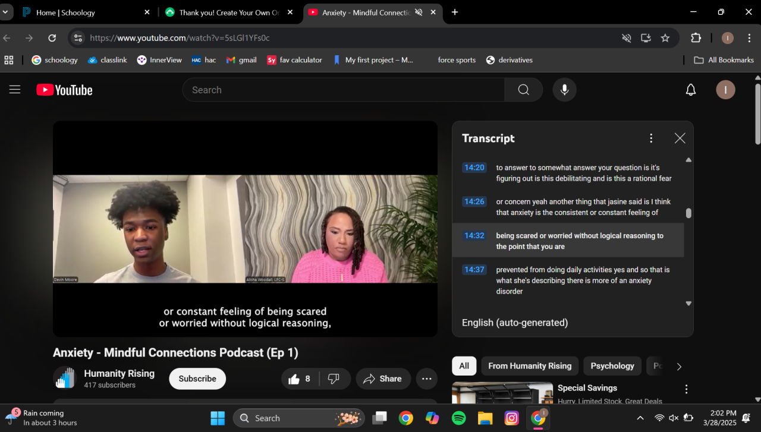This screenshot has width=761, height=432.
Task: Open Copilot from the taskbar
Action: pos(432,418)
